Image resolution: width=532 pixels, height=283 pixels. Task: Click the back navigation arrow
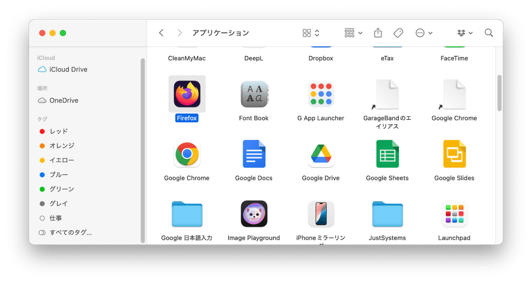point(161,32)
